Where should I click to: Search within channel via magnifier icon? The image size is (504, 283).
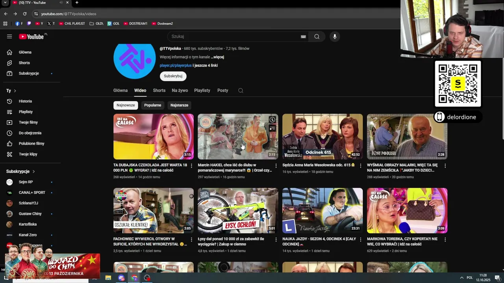pos(241,90)
